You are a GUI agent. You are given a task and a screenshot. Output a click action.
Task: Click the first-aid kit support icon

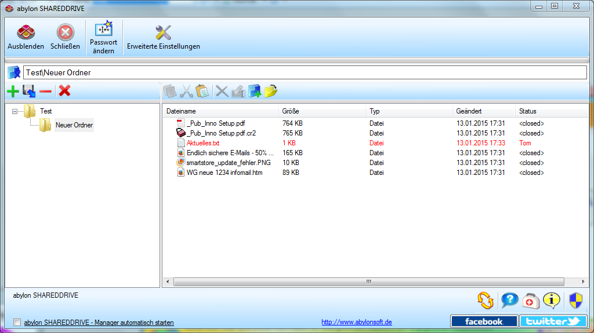(x=530, y=301)
